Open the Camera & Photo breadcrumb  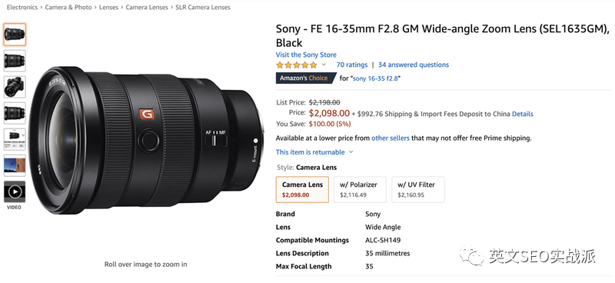[68, 7]
